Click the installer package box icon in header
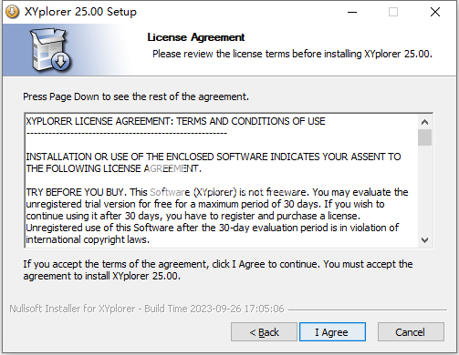 (x=50, y=50)
